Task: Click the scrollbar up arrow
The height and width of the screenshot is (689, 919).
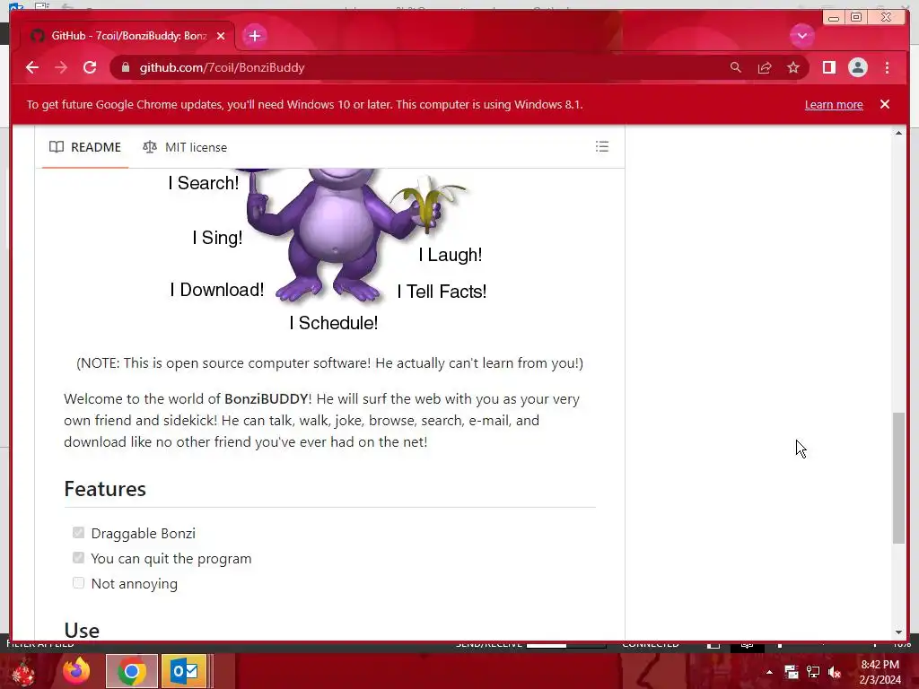Action: (898, 133)
